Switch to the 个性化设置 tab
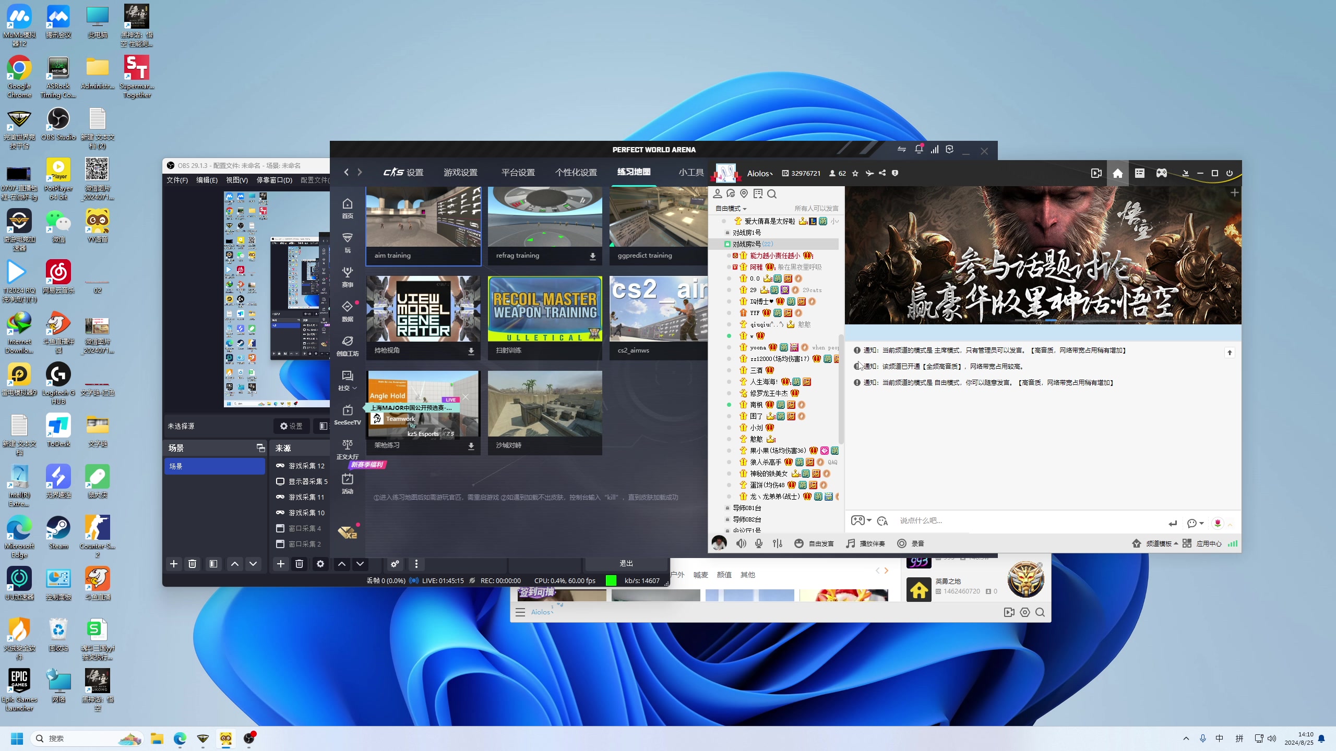Viewport: 1336px width, 751px height. pos(576,173)
